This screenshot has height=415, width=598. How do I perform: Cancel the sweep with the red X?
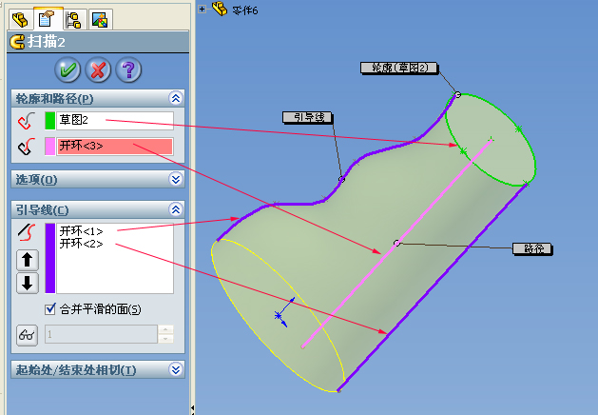pyautogui.click(x=98, y=69)
